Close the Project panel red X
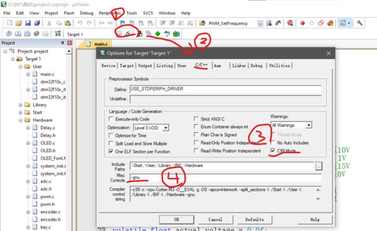The image size is (377, 231). tap(70, 43)
